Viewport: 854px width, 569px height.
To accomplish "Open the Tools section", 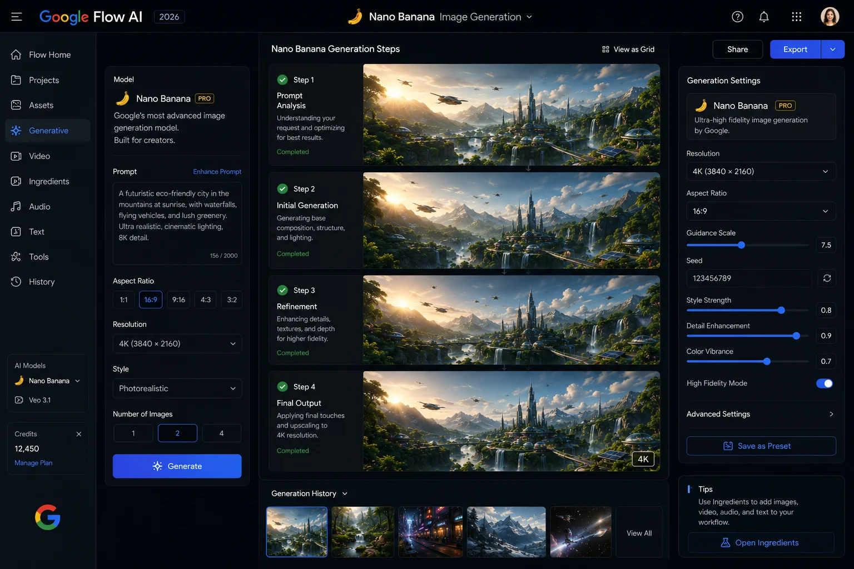I will tap(48, 257).
